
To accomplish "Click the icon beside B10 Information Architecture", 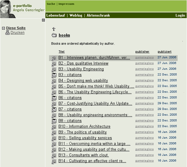I will [54, 127].
